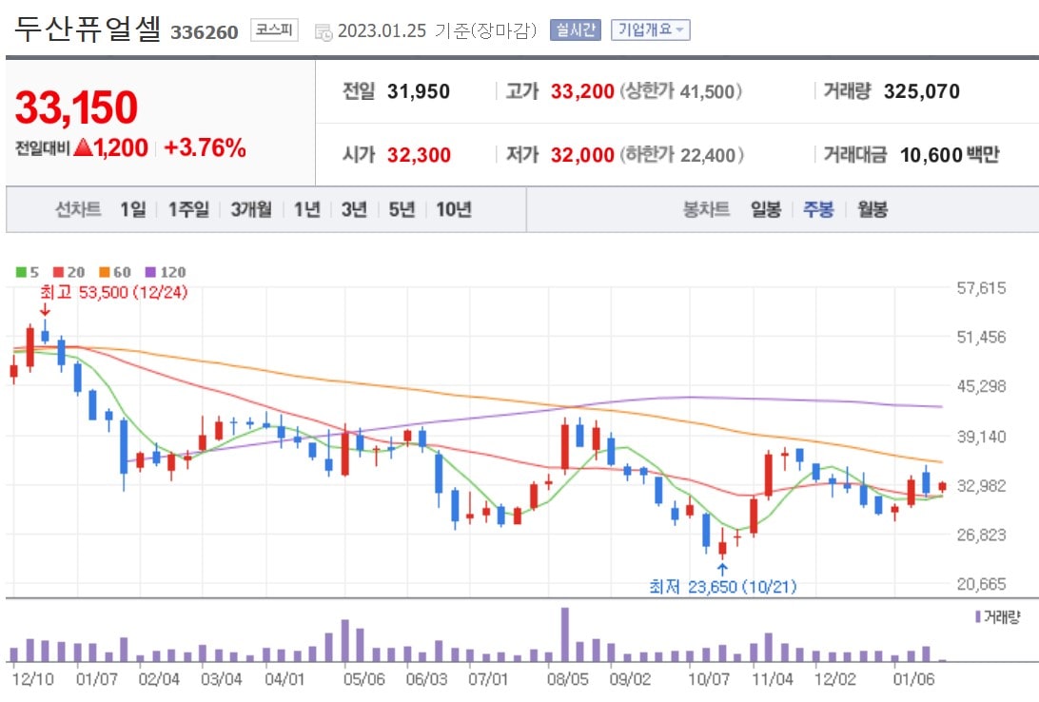
Task: Click the 두산퓨얼셀 stock name title
Action: [x=87, y=29]
